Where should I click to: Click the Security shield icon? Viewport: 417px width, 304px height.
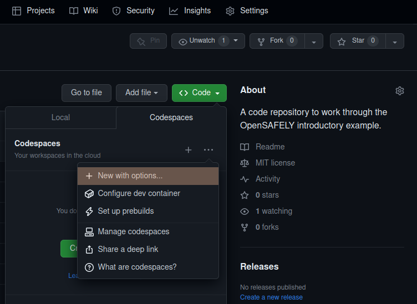point(116,11)
